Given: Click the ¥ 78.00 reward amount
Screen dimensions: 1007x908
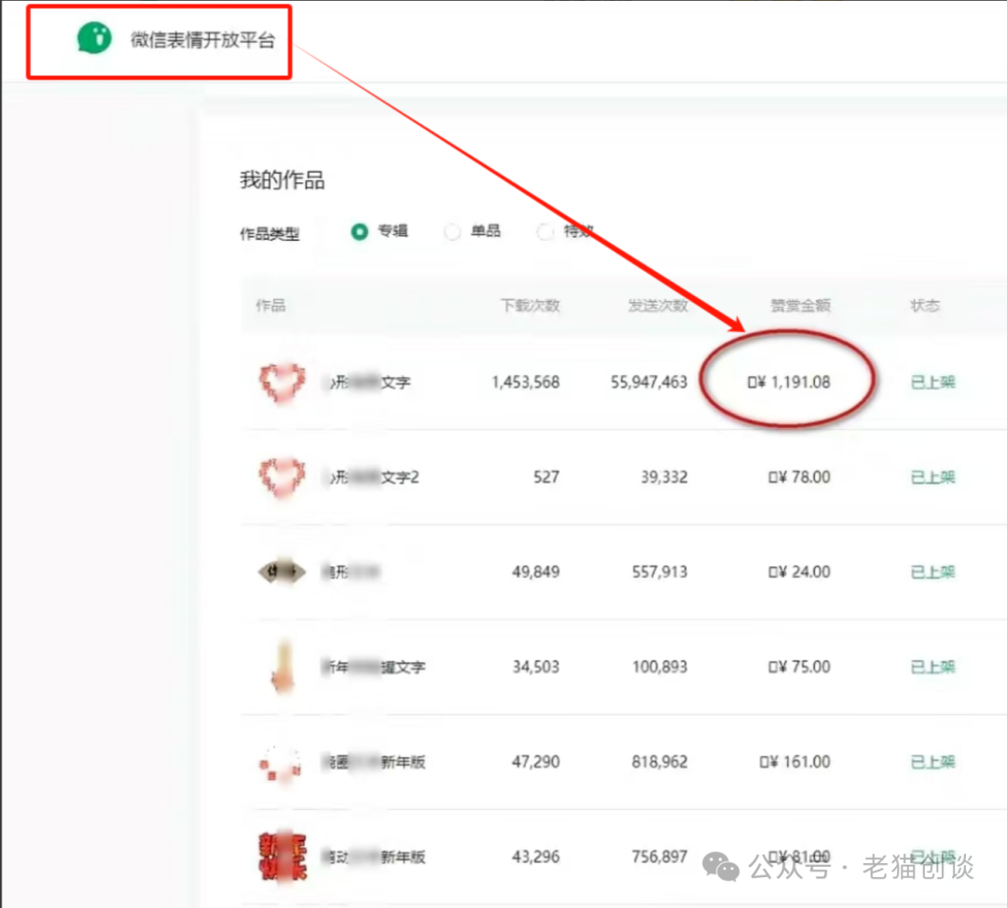Looking at the screenshot, I should pos(799,478).
